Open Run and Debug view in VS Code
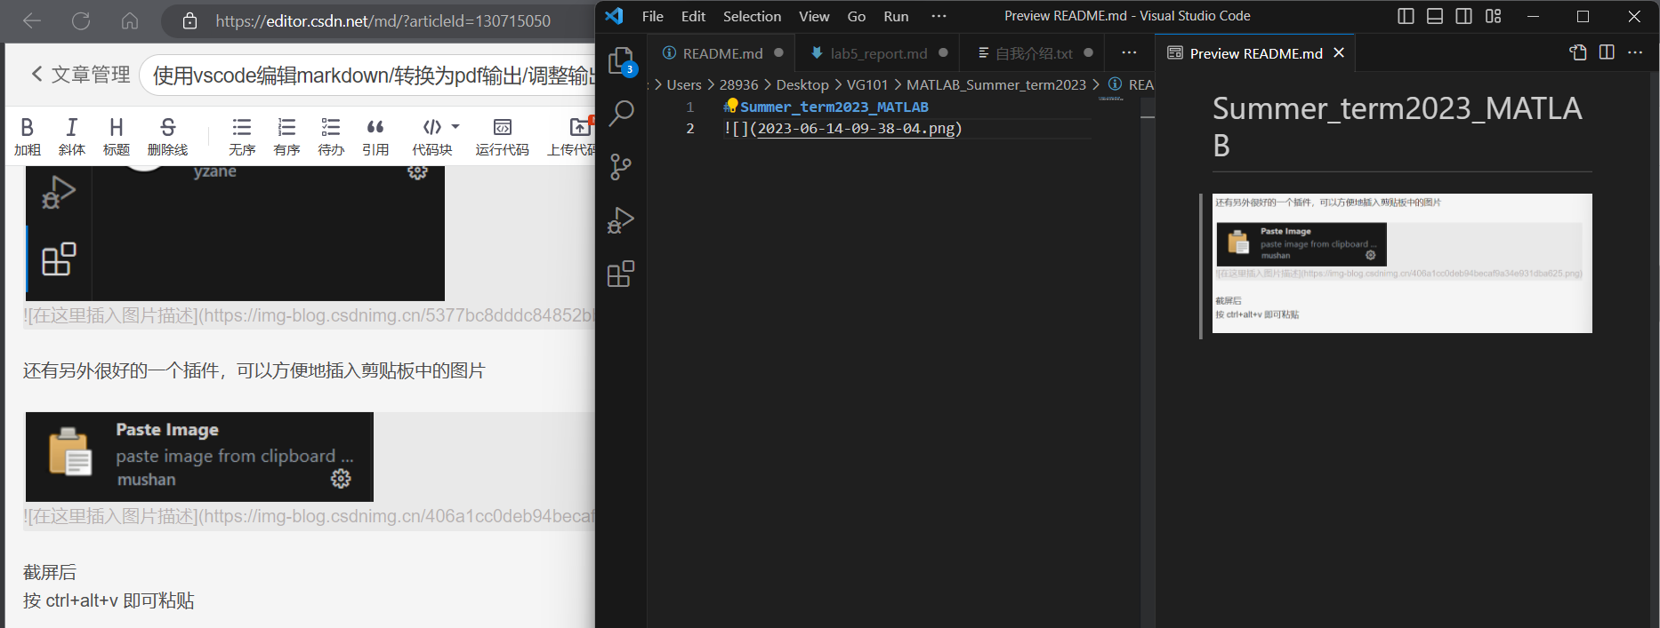Image resolution: width=1660 pixels, height=628 pixels. [621, 220]
